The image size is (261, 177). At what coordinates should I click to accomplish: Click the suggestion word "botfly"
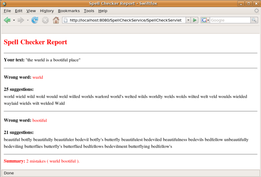click(x=26, y=140)
